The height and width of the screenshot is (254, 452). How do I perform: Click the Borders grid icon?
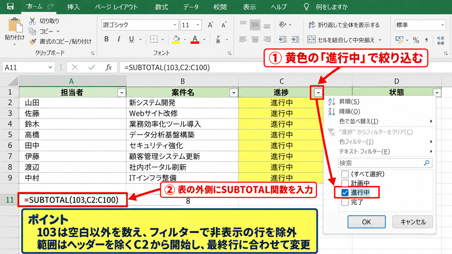click(154, 39)
